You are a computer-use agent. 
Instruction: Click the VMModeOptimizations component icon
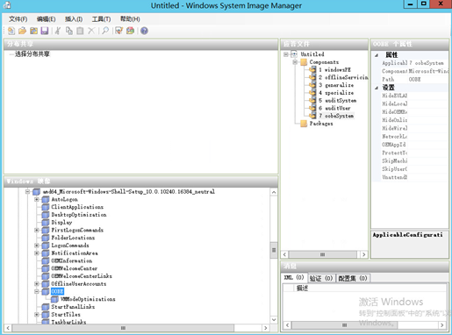(54, 299)
